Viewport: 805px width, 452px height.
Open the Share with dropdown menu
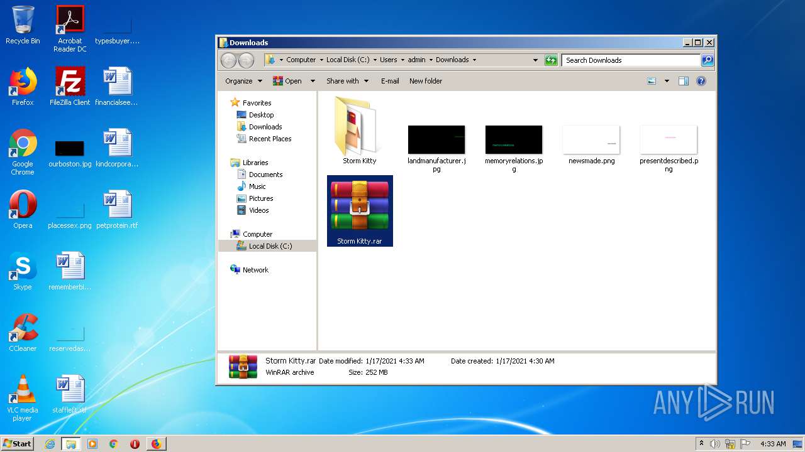pos(347,81)
